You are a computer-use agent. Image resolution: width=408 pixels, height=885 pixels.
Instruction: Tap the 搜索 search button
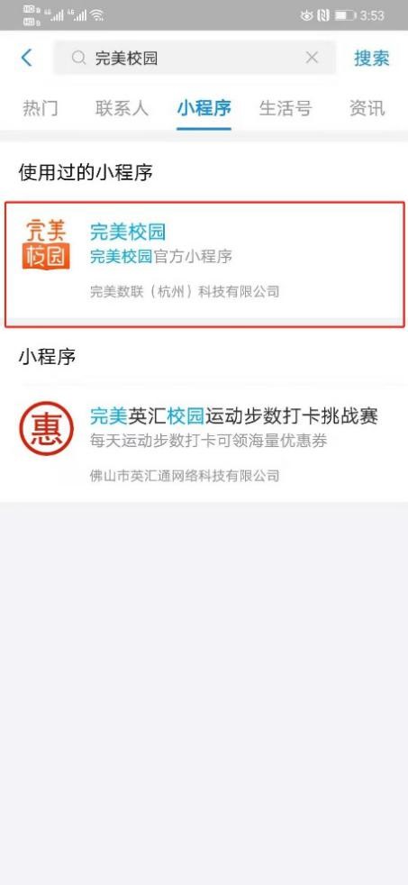[371, 58]
